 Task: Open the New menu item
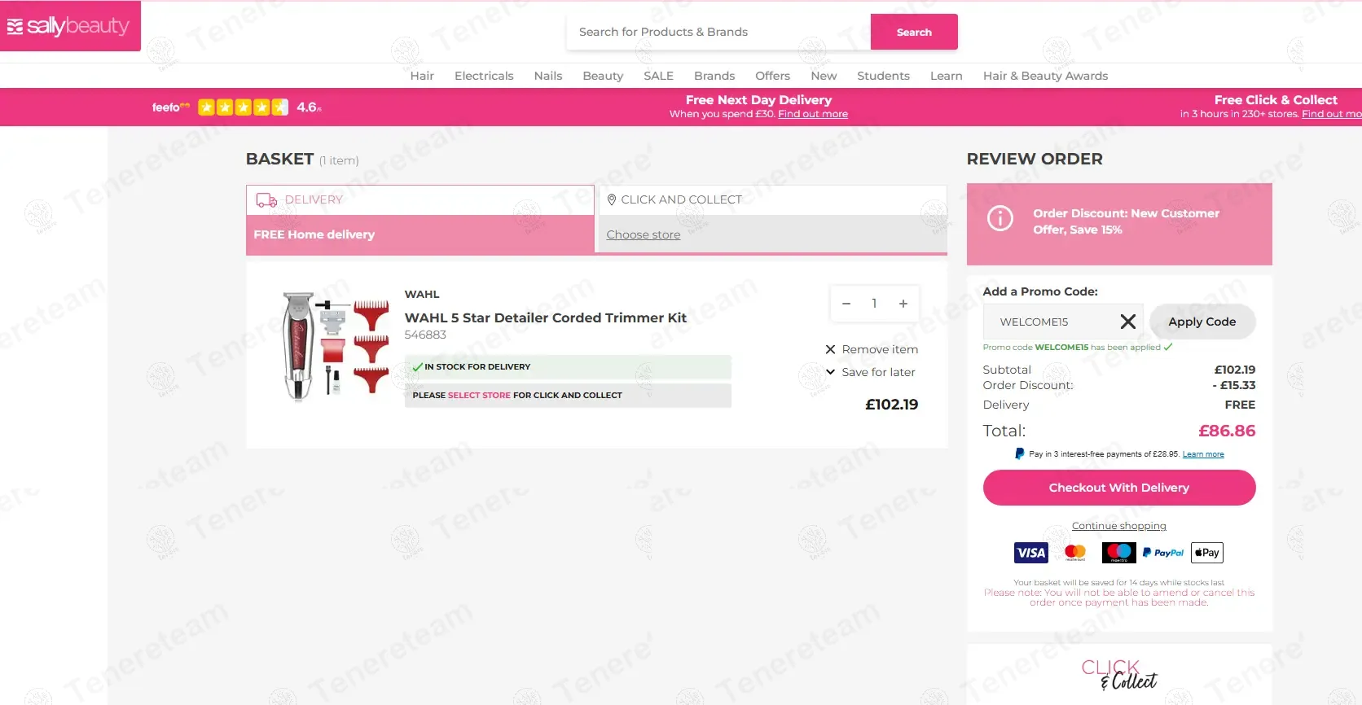pos(824,76)
